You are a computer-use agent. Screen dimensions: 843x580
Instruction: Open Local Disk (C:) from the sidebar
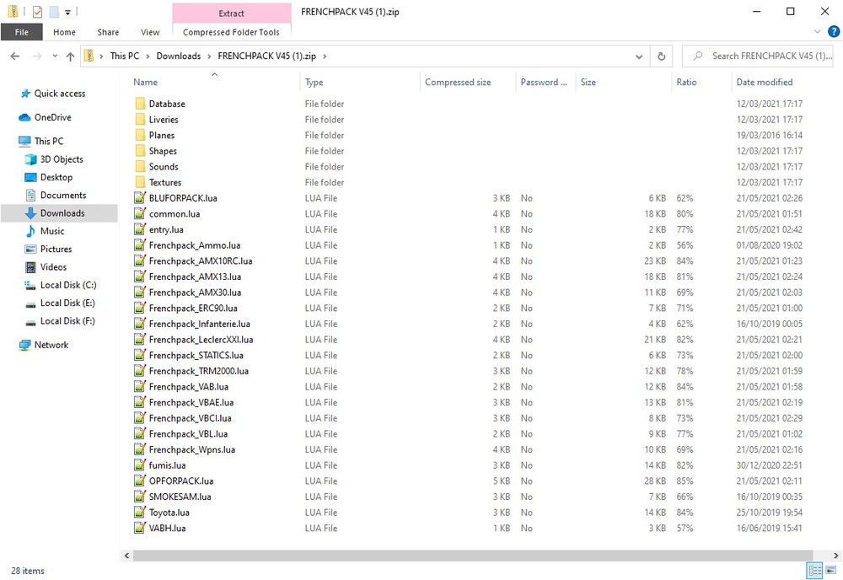[64, 285]
